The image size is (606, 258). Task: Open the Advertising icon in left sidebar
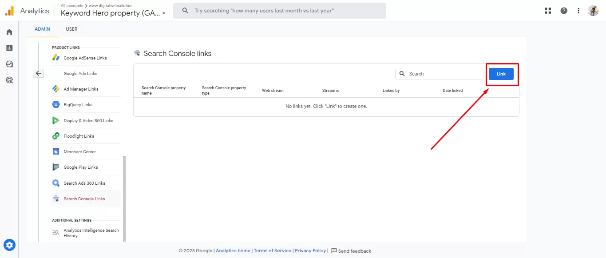[x=9, y=80]
